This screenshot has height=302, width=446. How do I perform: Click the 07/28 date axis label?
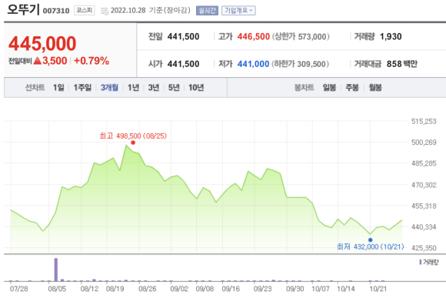tap(19, 289)
